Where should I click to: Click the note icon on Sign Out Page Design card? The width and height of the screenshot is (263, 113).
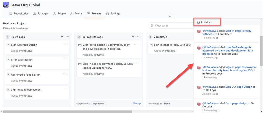point(8,45)
